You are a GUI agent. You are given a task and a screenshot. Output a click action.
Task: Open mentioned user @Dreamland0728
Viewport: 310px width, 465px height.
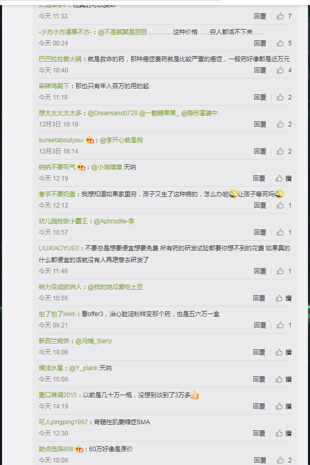113,113
